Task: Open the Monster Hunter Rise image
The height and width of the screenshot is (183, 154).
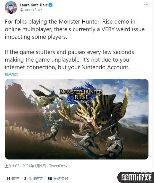Action: coord(77,119)
